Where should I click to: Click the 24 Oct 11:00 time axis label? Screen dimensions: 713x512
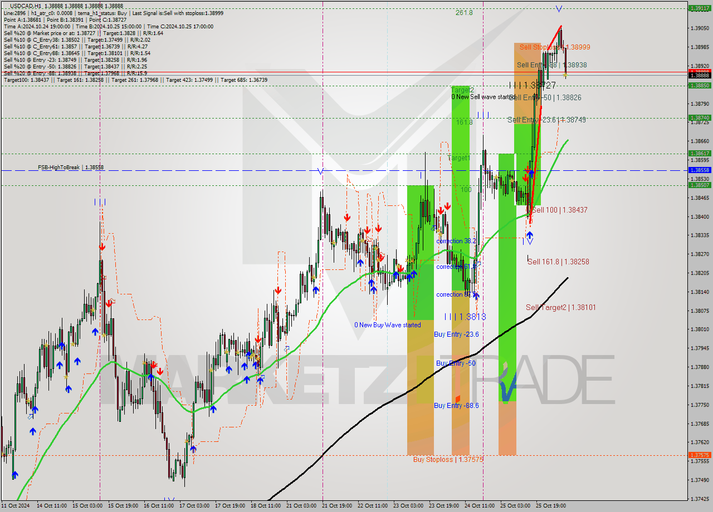(480, 506)
